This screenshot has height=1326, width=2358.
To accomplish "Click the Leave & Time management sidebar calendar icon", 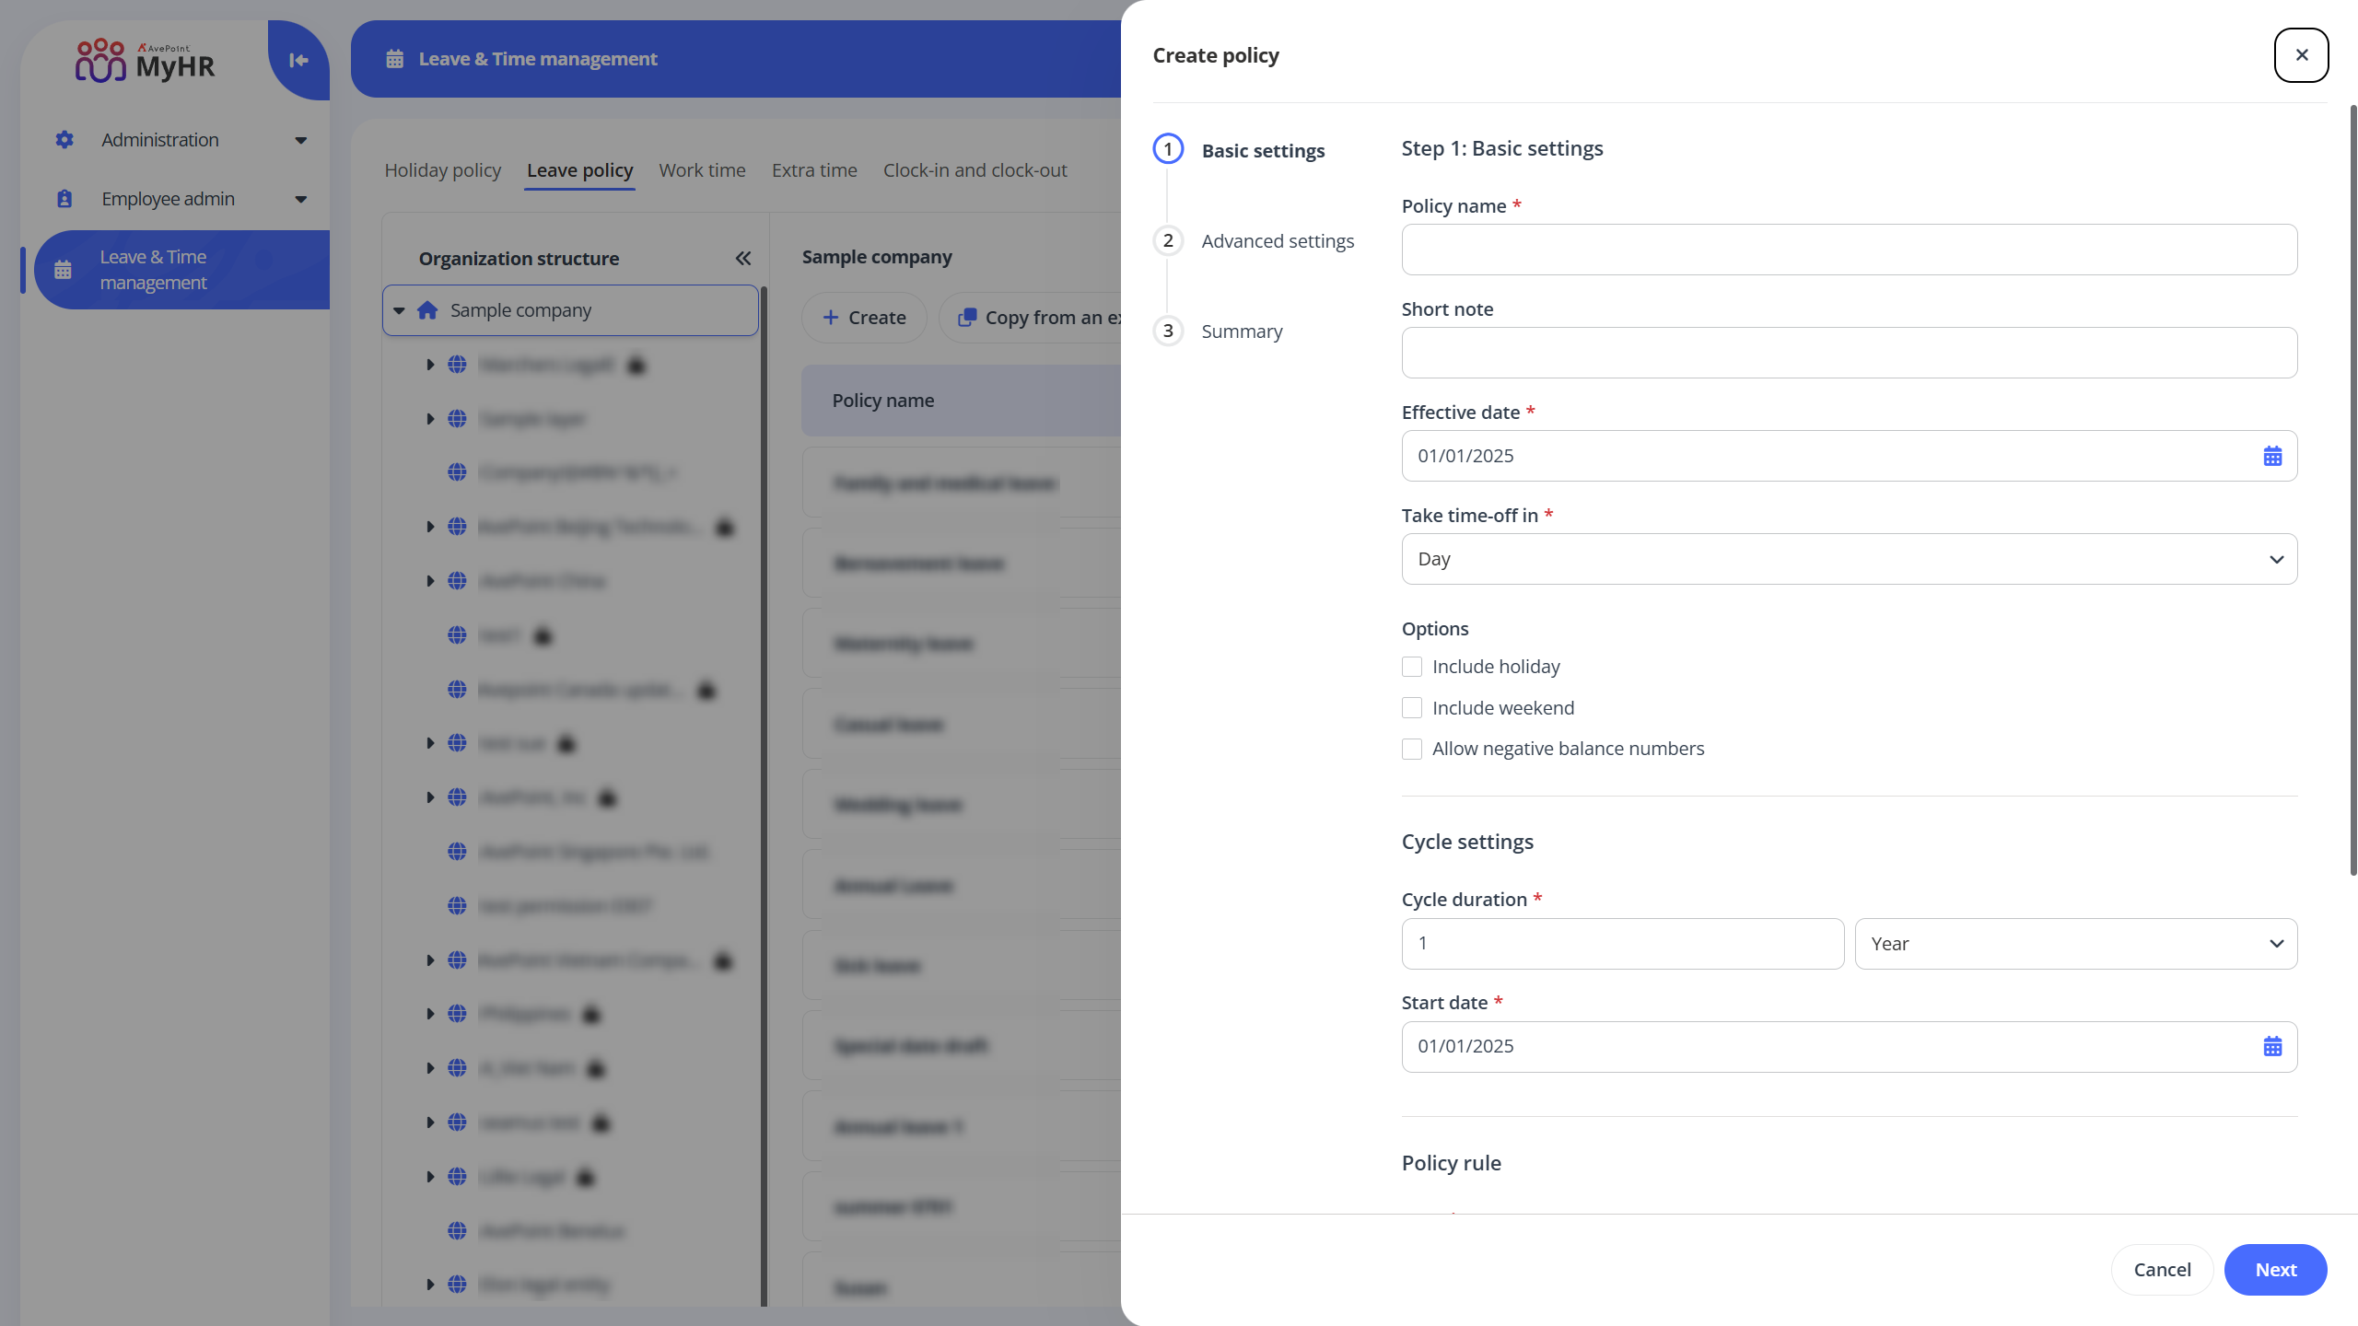I will tap(63, 270).
